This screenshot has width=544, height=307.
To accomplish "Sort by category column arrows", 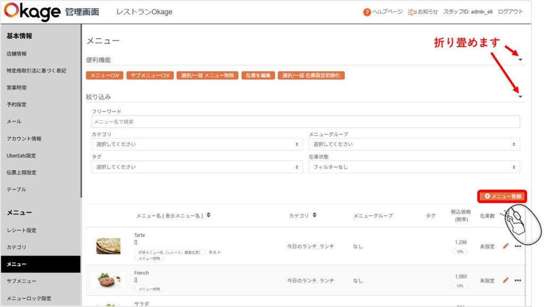I will coord(314,215).
